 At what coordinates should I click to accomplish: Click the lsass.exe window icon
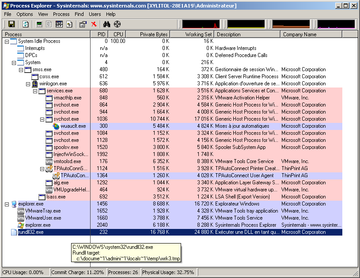click(42, 197)
